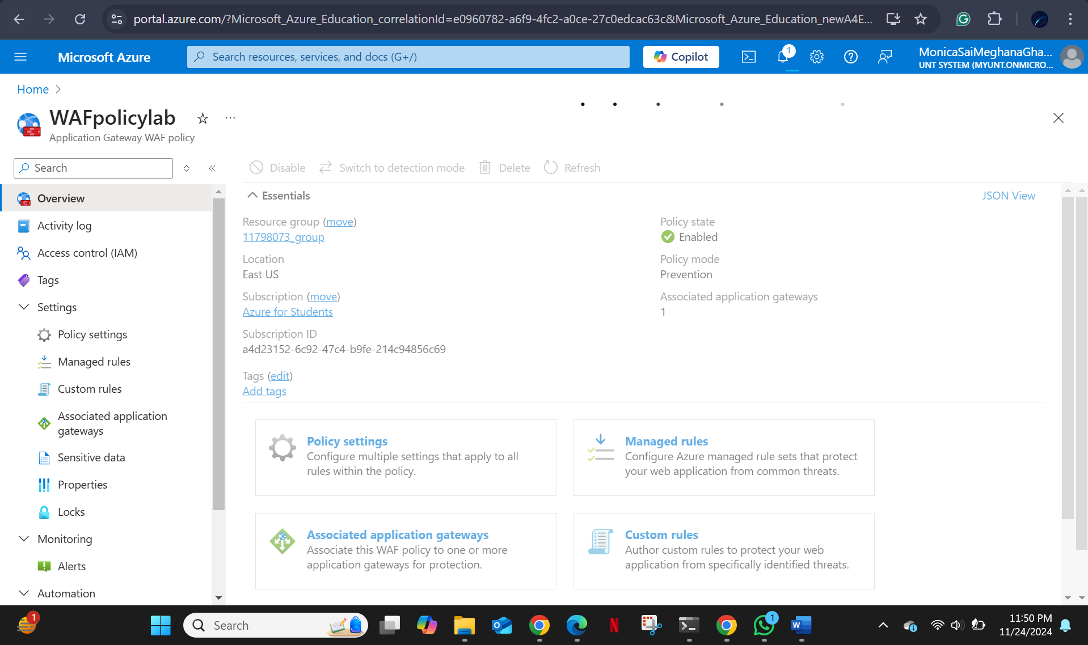The height and width of the screenshot is (645, 1088).
Task: Open the Feedback icon in Azure header
Action: coord(885,57)
